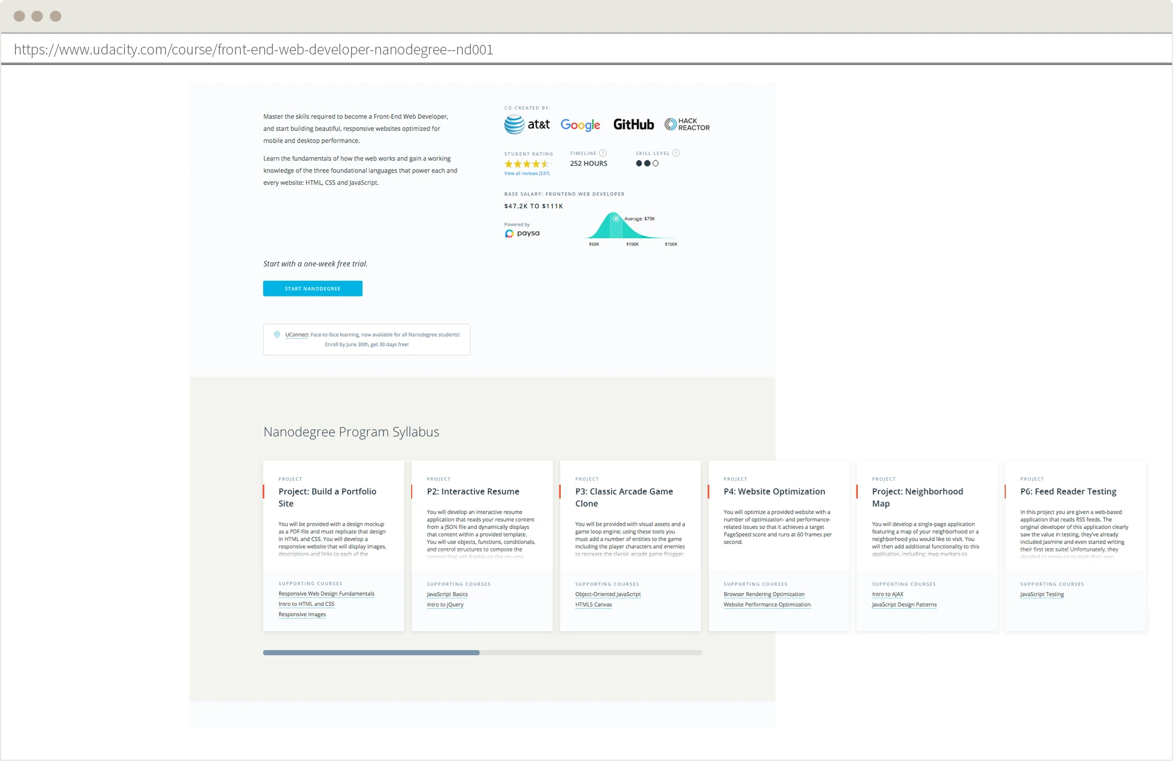The width and height of the screenshot is (1173, 761).
Task: Click the GitHub logo
Action: point(633,125)
